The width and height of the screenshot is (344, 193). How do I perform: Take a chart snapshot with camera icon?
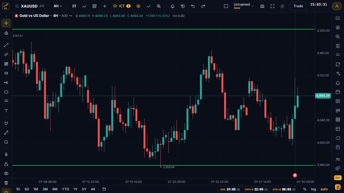point(262,6)
